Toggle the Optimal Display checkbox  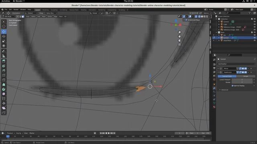pos(233,86)
